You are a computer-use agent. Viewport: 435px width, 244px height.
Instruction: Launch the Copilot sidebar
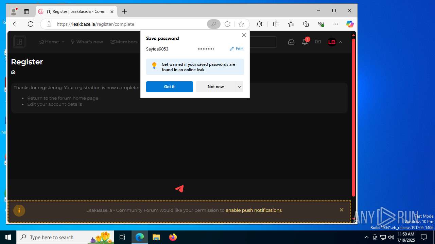pyautogui.click(x=350, y=24)
